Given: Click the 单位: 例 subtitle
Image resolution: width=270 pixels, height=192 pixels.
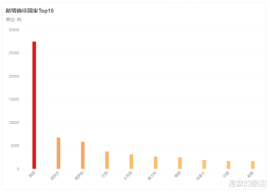Looking at the screenshot, I should pyautogui.click(x=13, y=19).
